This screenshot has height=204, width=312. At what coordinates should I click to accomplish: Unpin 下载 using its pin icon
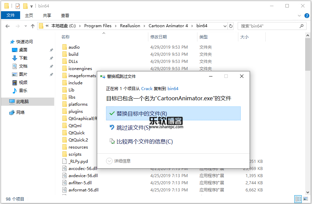[x=51, y=58]
